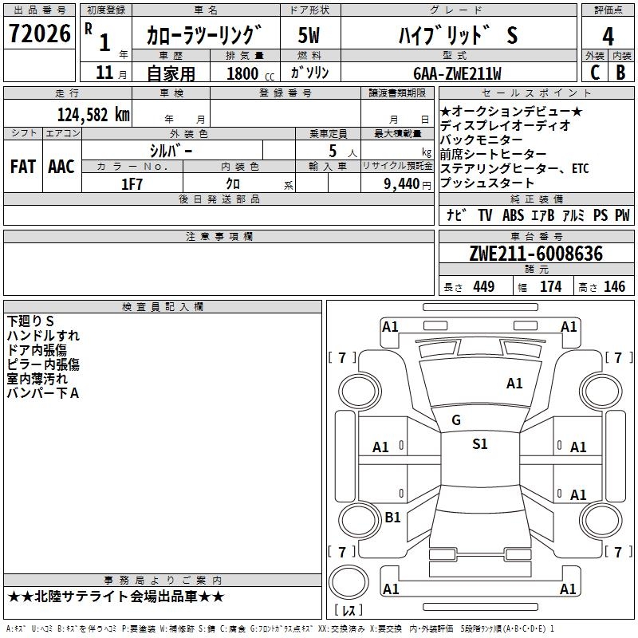
Task: Select the exterior grade C
Action: tap(594, 73)
